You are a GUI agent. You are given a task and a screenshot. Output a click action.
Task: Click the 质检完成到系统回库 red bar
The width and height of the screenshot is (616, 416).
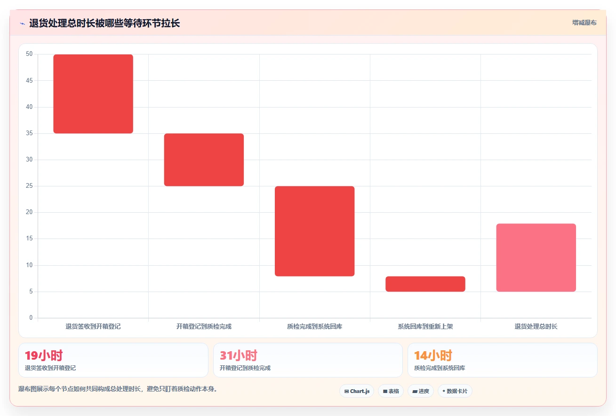pos(315,231)
